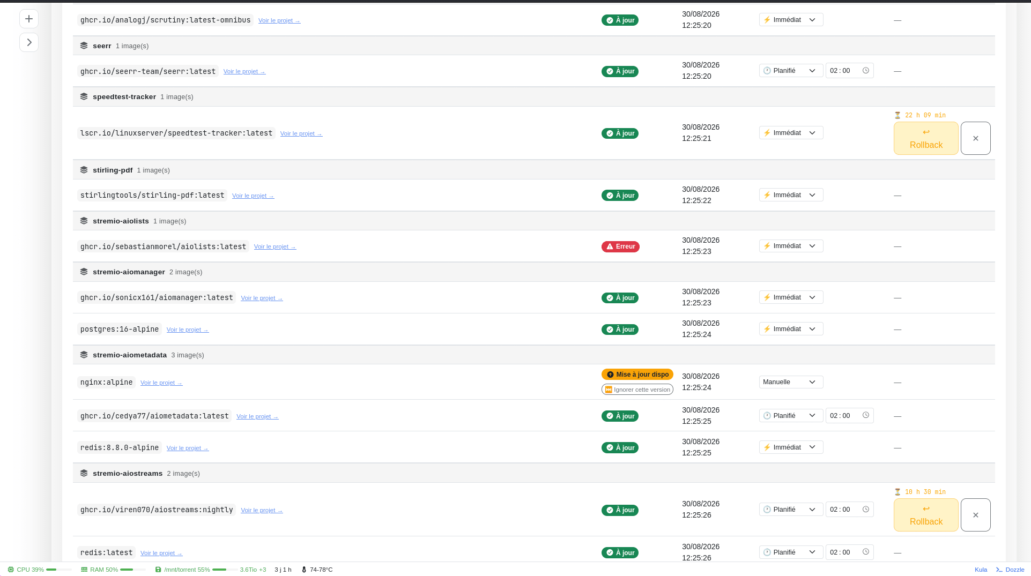
Task: Open Voir le projet link for seerr:latest
Action: (x=244, y=71)
